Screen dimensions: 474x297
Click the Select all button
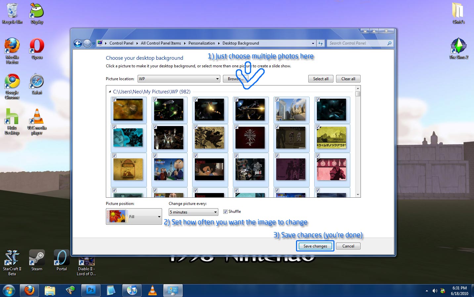tap(321, 79)
